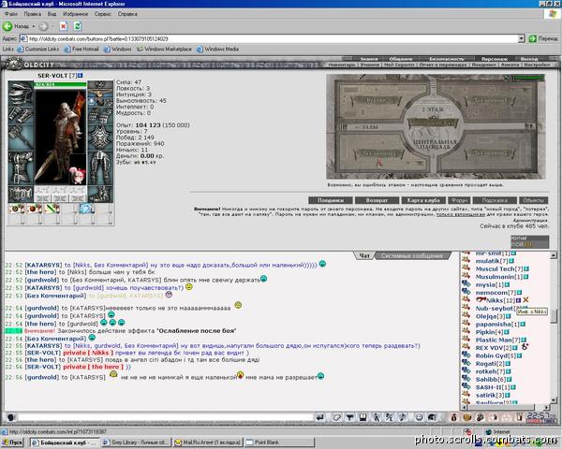
Task: Click the walking man icon in chat bar
Action: coord(377,417)
